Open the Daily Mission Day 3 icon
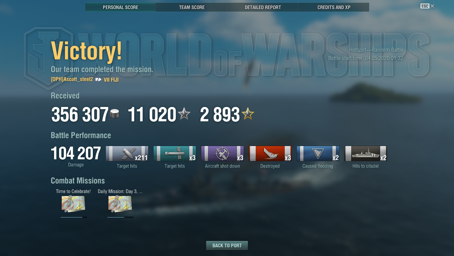 click(x=120, y=204)
